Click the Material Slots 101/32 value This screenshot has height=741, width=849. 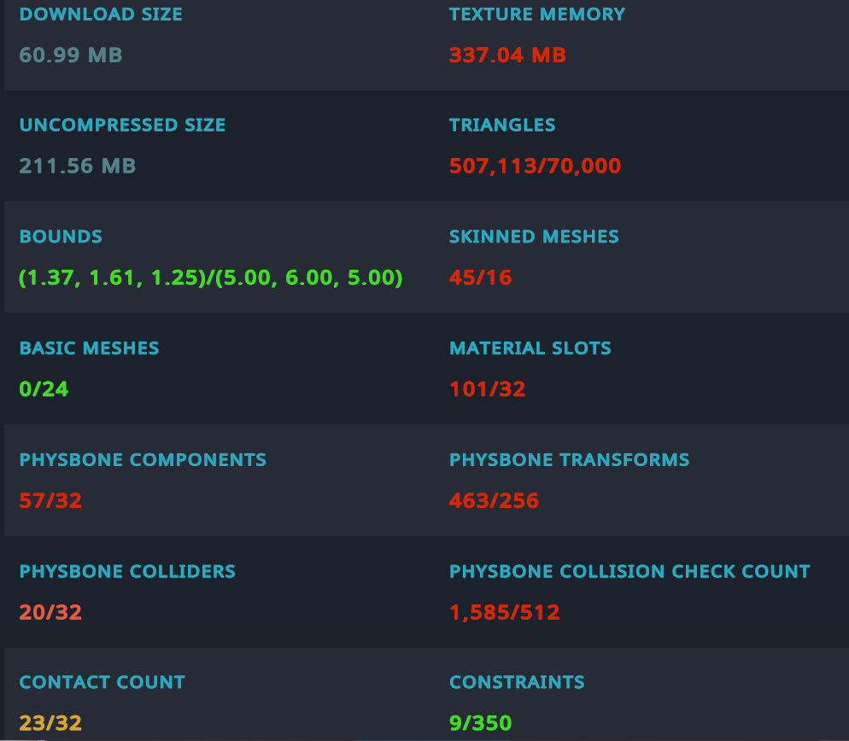tap(488, 388)
